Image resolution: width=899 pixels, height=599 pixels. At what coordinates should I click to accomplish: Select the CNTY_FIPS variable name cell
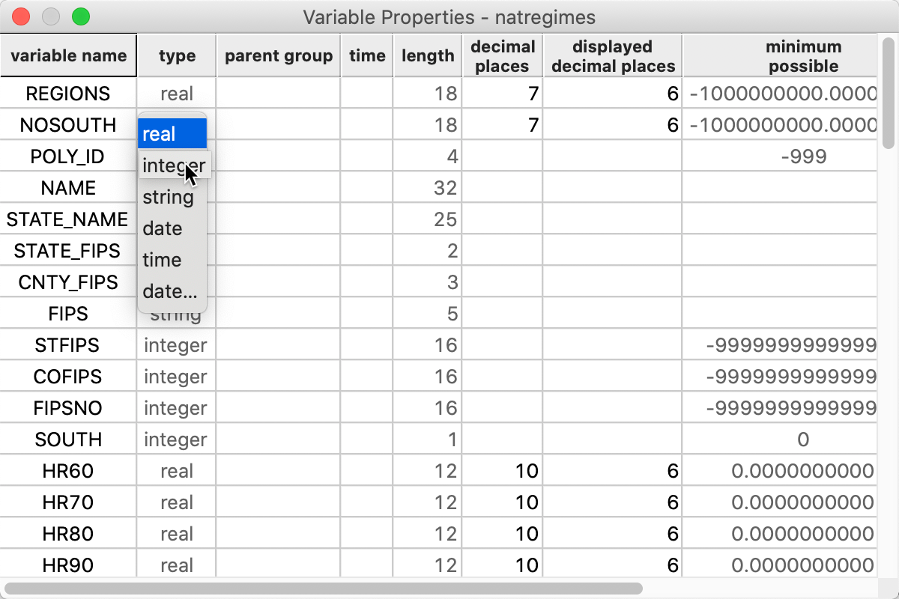68,282
